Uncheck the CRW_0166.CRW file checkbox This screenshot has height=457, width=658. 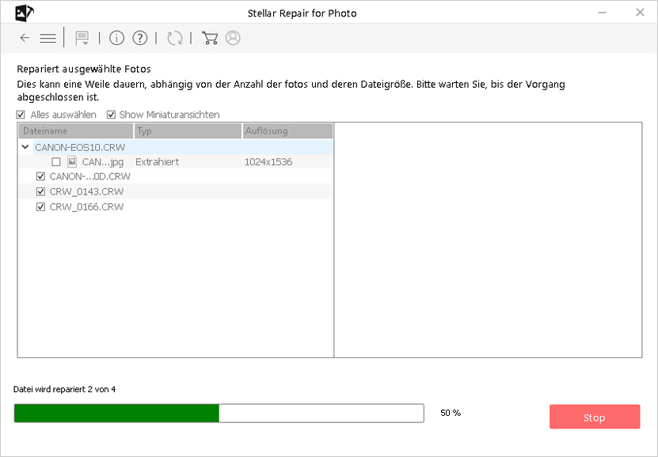(41, 207)
